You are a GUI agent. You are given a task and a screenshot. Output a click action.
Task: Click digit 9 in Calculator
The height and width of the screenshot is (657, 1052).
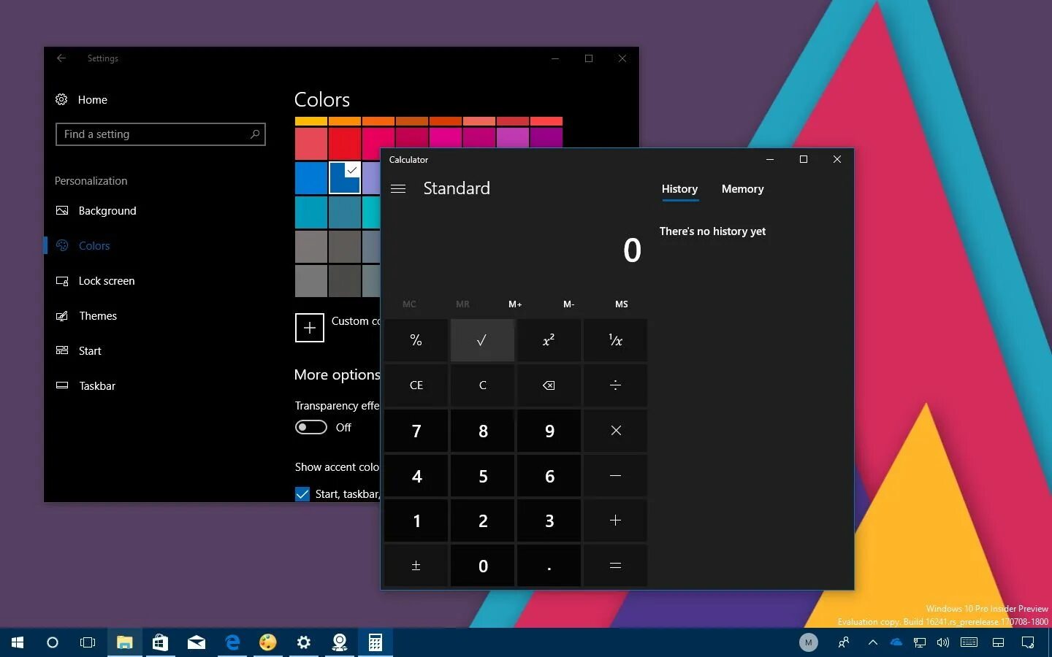tap(549, 431)
